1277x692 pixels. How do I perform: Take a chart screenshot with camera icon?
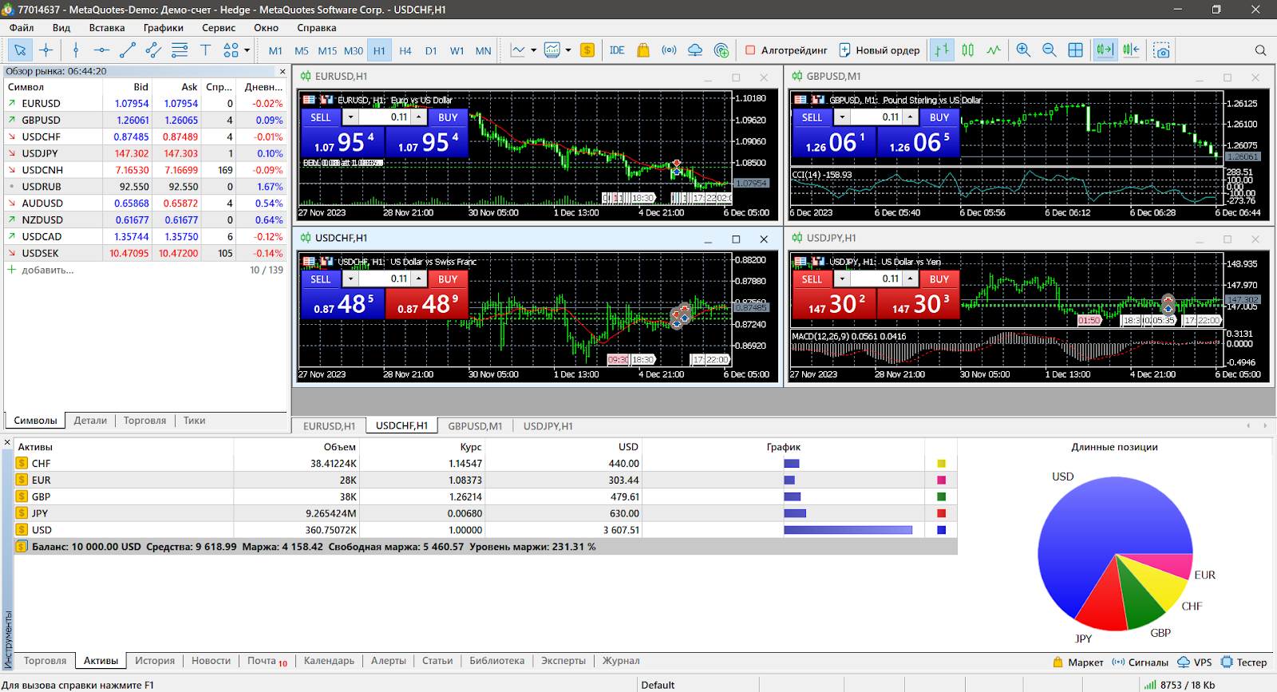pyautogui.click(x=1162, y=50)
